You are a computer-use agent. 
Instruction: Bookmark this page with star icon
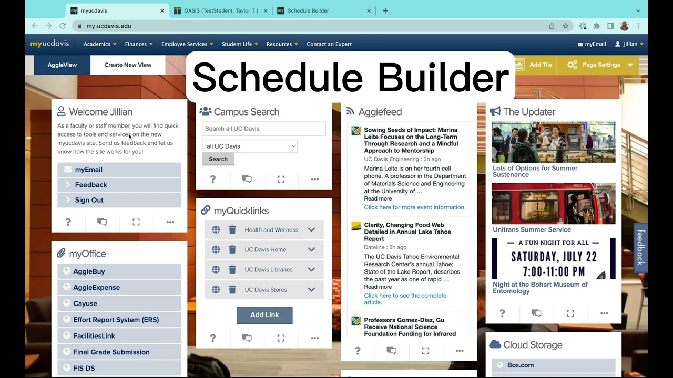point(566,26)
